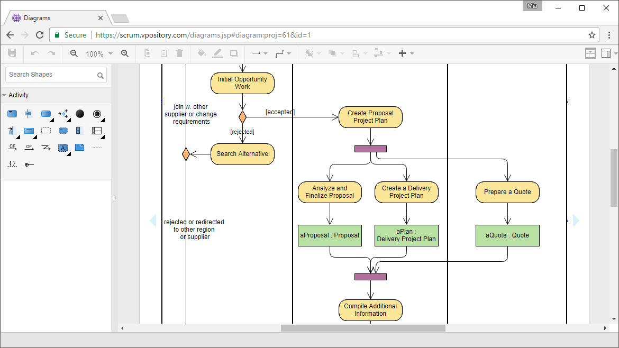Select the dashed Anchor line
The image size is (619, 348).
pyautogui.click(x=97, y=148)
